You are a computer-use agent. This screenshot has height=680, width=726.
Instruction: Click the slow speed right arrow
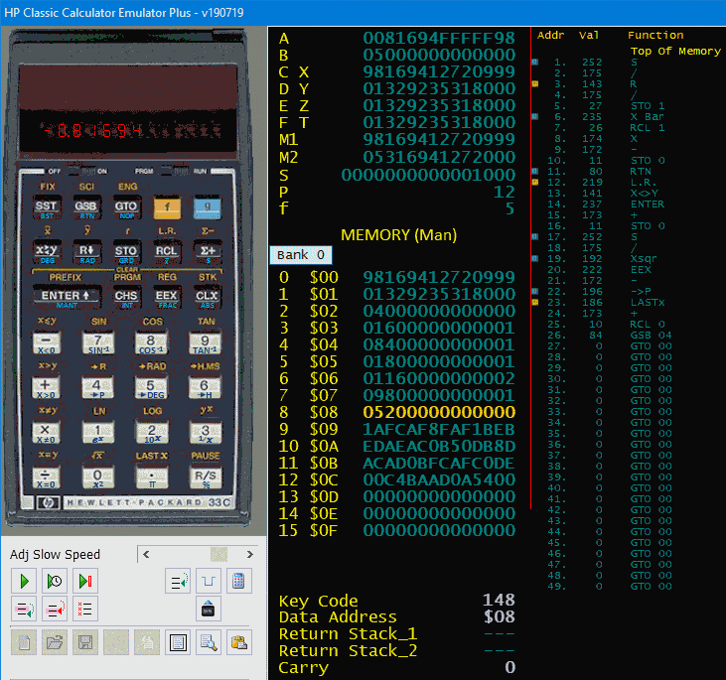point(250,554)
